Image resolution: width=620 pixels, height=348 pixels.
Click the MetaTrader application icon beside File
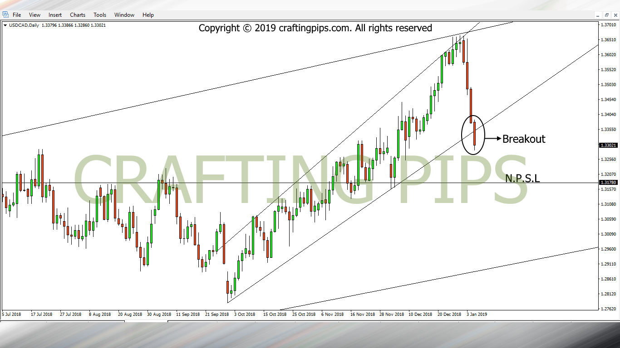(5, 15)
